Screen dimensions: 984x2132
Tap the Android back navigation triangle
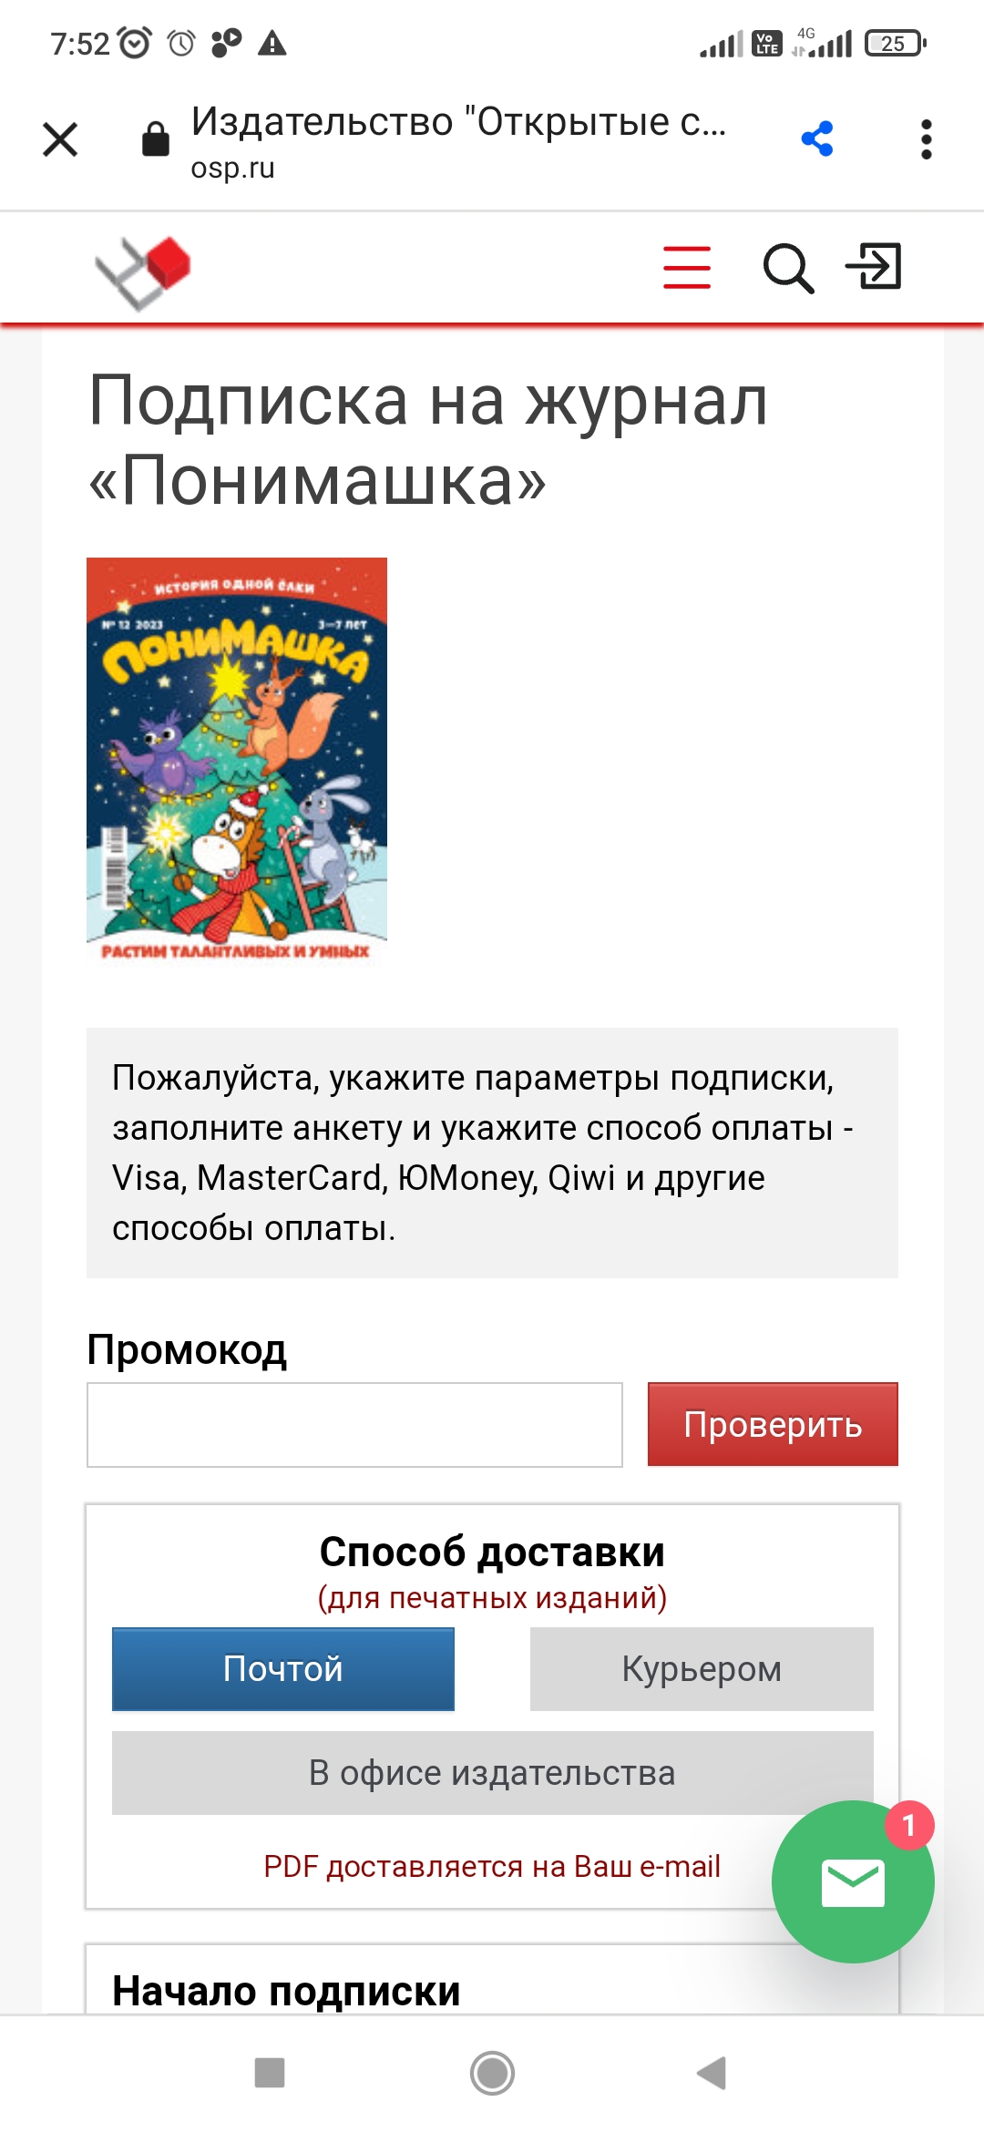pyautogui.click(x=712, y=2074)
